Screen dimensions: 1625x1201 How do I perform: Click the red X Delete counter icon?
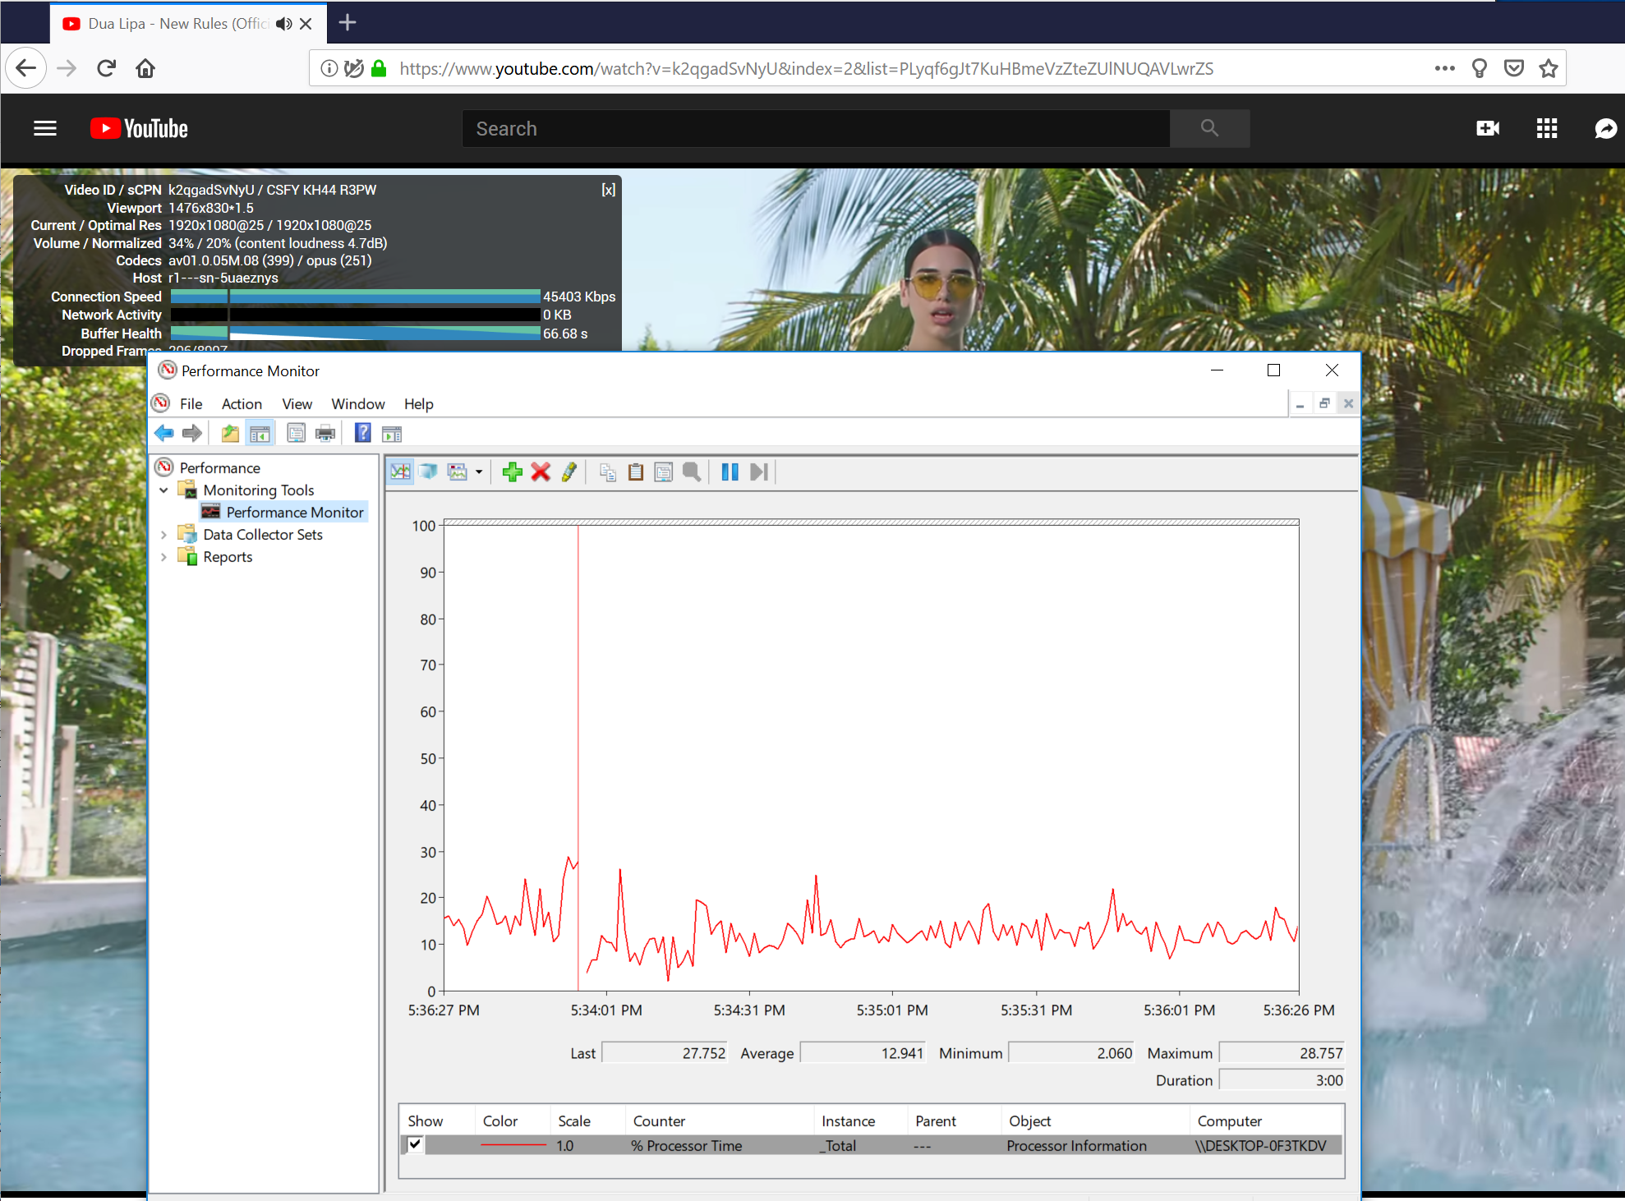pos(541,472)
